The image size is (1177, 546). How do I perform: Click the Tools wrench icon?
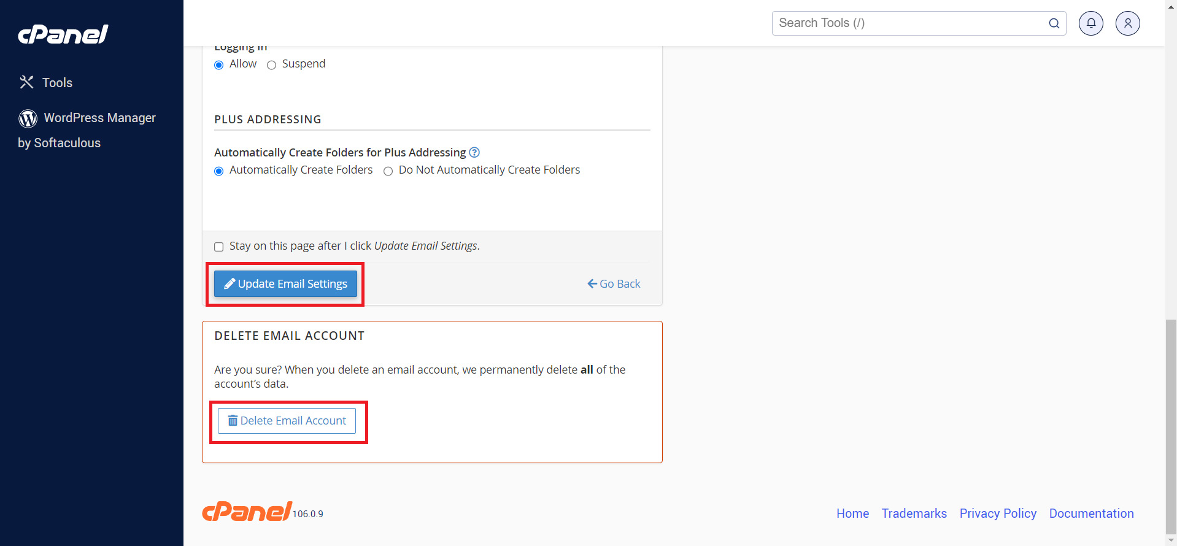click(26, 82)
